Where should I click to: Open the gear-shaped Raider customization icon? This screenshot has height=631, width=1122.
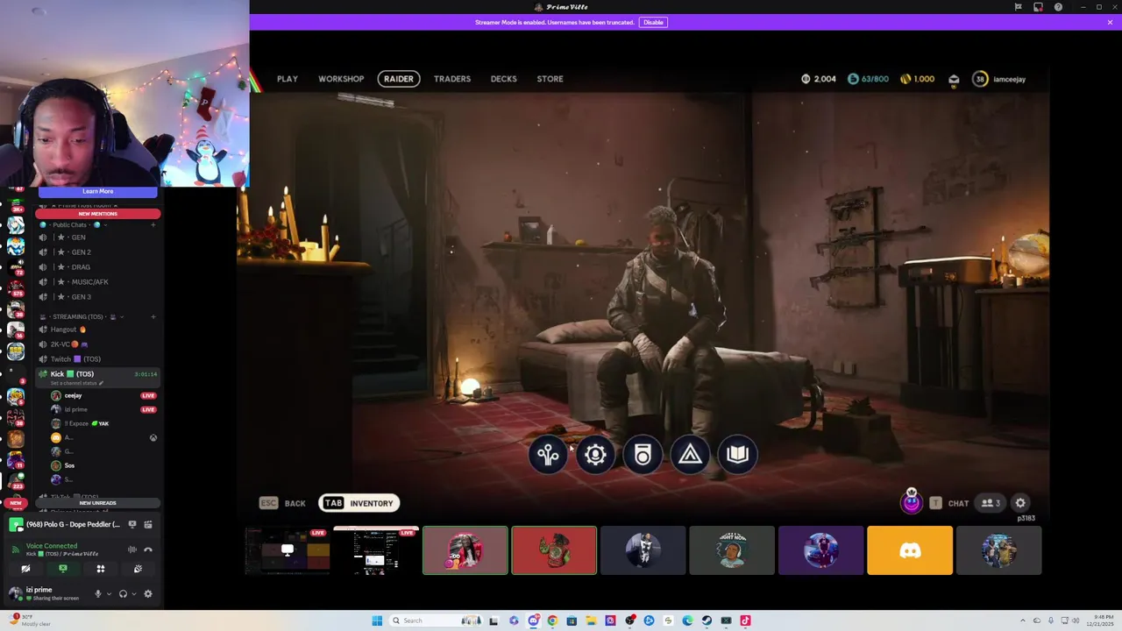(595, 454)
